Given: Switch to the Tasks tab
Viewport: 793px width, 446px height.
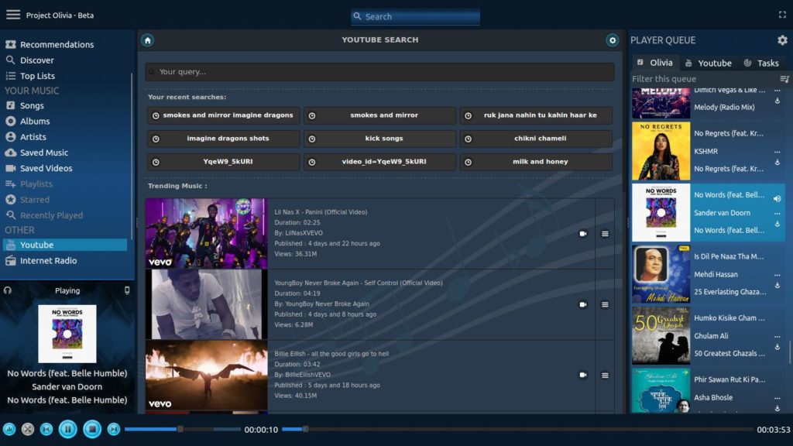Looking at the screenshot, I should click(760, 63).
